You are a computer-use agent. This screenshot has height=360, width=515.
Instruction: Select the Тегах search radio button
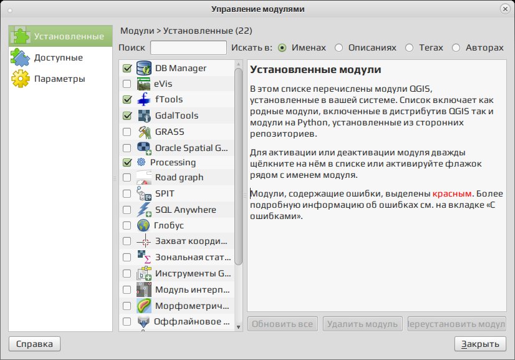(x=409, y=47)
